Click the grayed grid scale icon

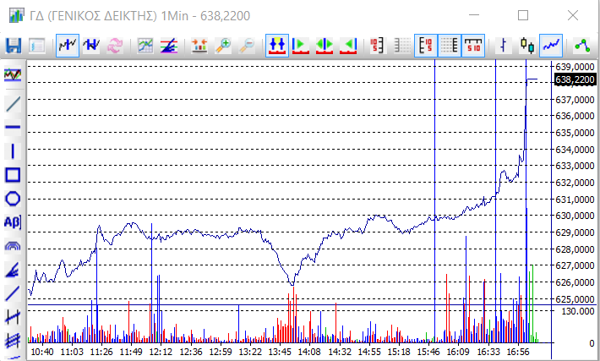pyautogui.click(x=401, y=46)
